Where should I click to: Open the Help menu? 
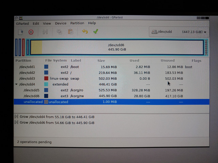pyautogui.click(x=92, y=23)
